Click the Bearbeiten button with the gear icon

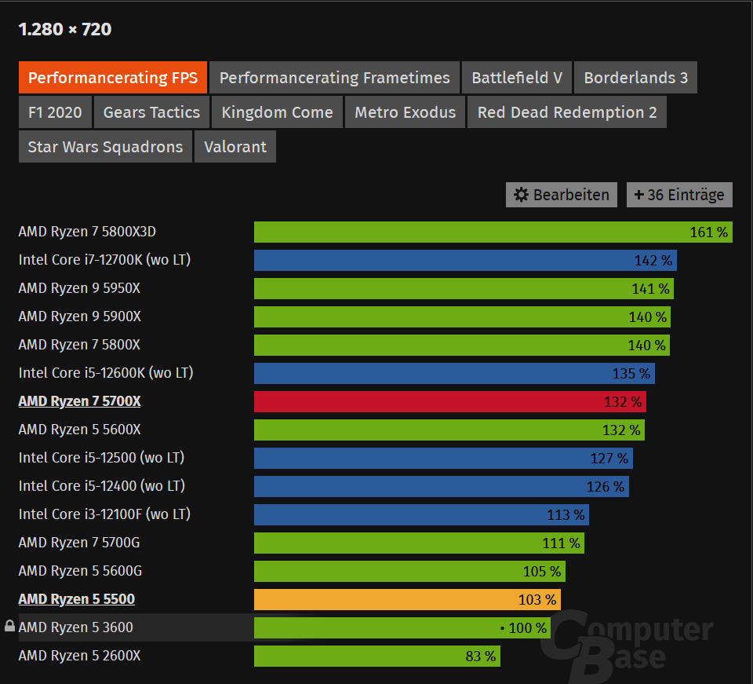(x=562, y=195)
